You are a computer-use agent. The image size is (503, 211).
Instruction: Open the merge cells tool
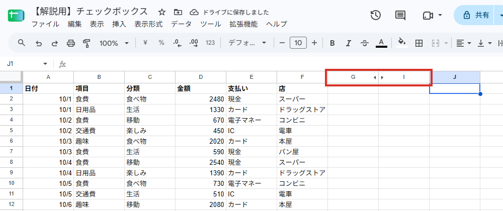(435, 43)
